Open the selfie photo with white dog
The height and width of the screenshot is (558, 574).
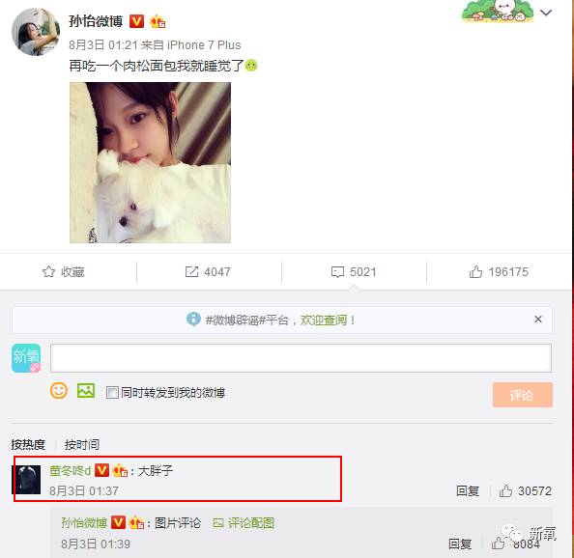click(150, 162)
